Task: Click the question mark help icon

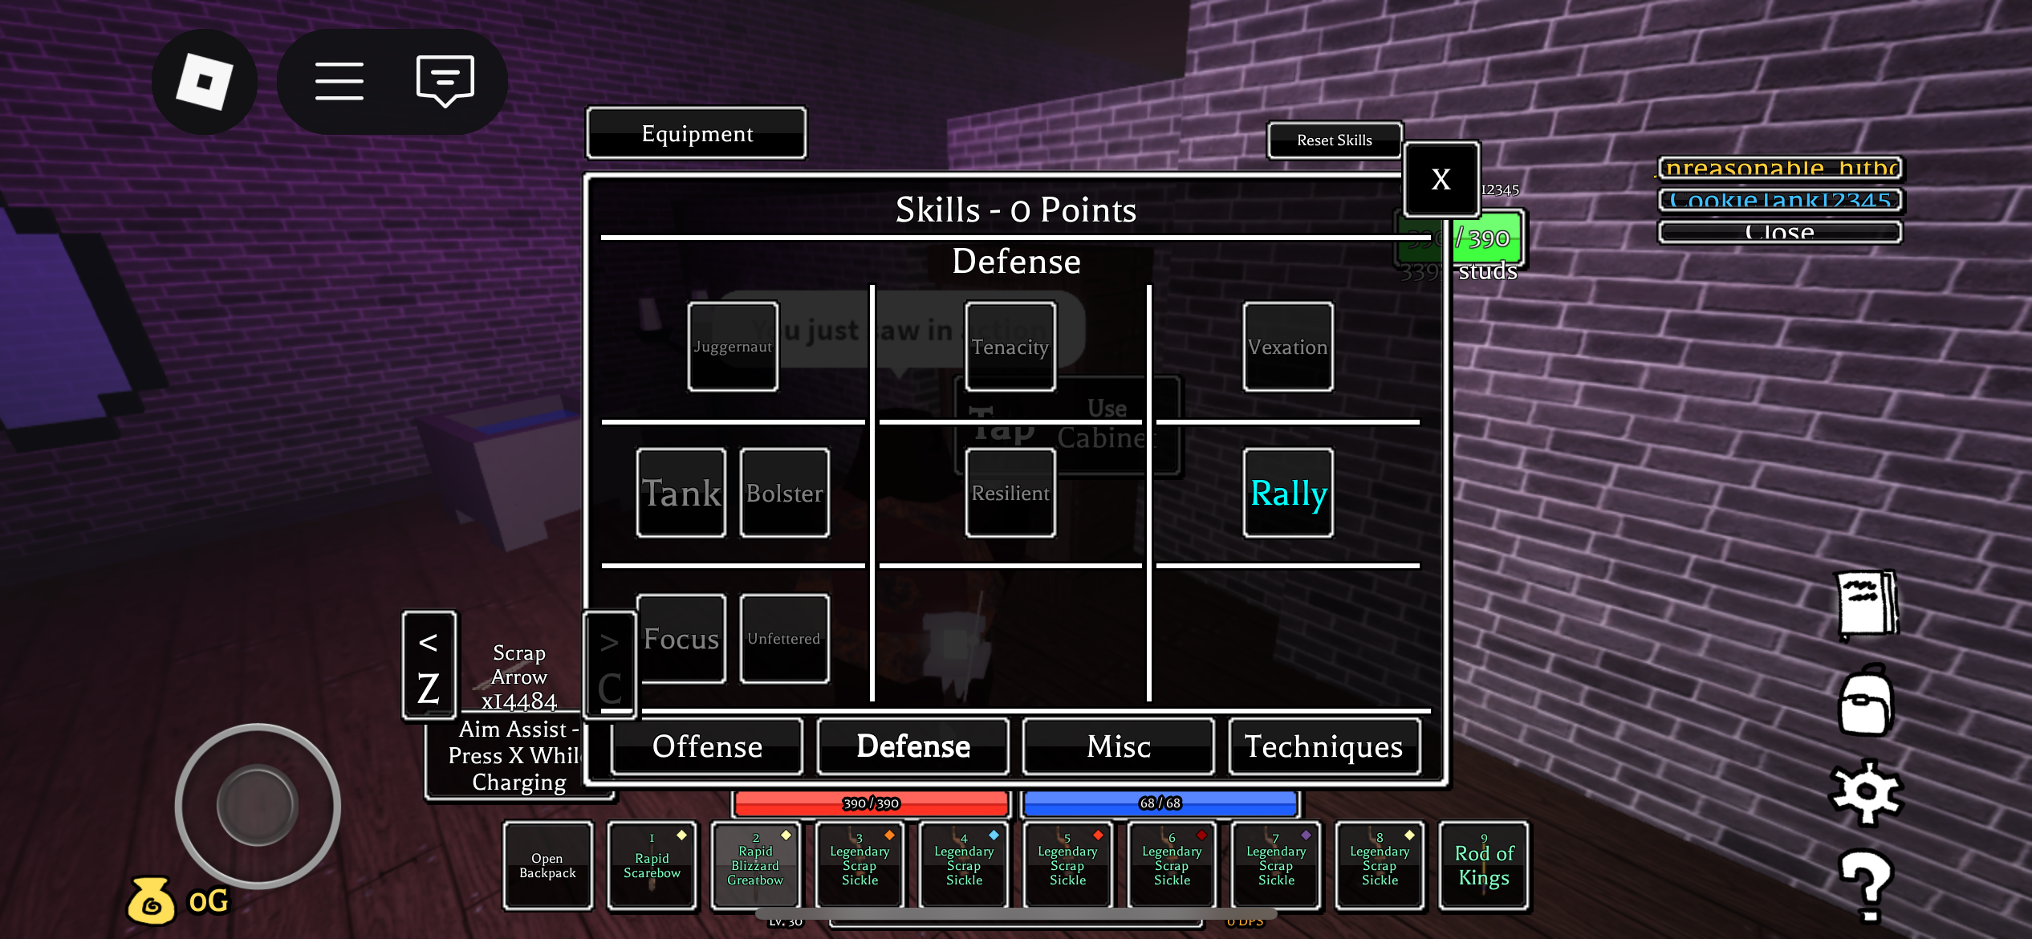Action: click(x=1867, y=885)
